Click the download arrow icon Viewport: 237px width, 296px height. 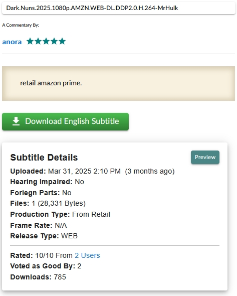16,121
